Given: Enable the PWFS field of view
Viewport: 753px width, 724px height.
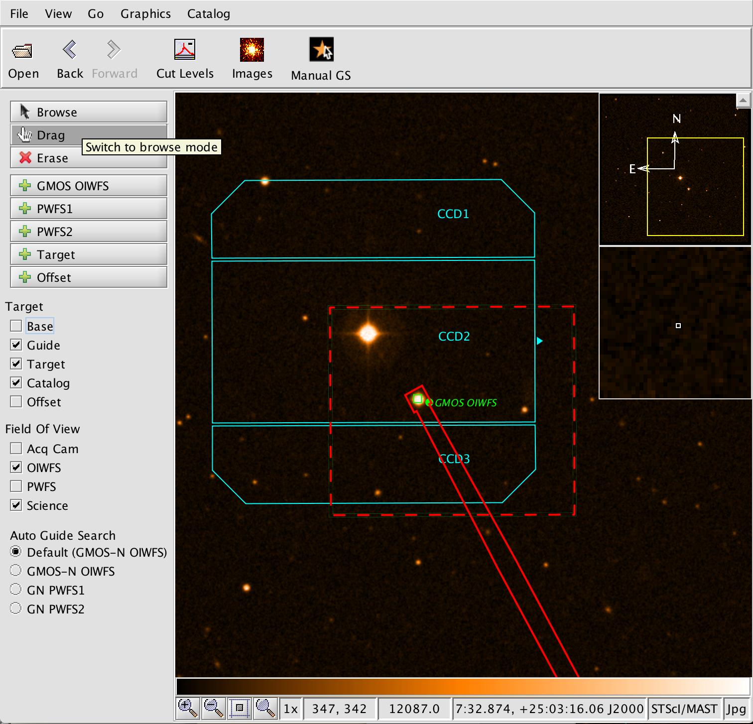Looking at the screenshot, I should click(16, 486).
